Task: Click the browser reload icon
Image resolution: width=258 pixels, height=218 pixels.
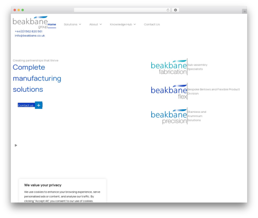Action: pyautogui.click(x=168, y=10)
